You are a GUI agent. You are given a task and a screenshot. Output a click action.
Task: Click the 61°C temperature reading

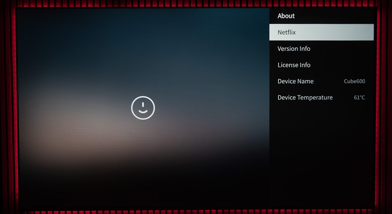pyautogui.click(x=359, y=97)
